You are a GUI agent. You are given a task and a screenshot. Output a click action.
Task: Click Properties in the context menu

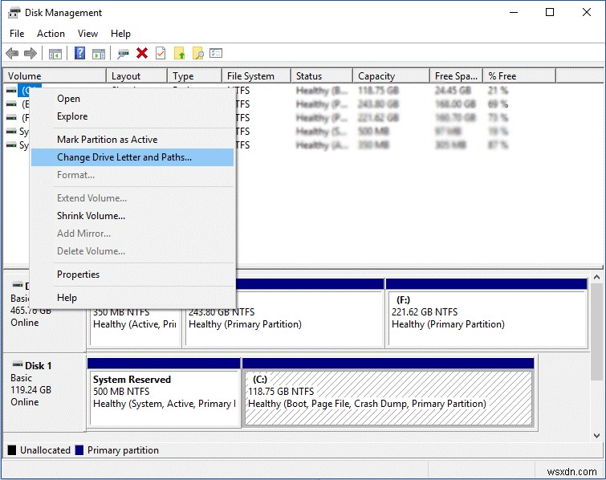pyautogui.click(x=78, y=275)
